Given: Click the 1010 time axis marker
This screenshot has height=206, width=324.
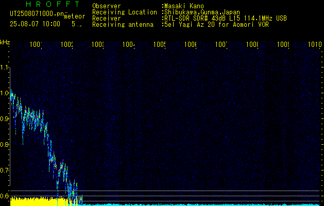Looking at the screenshot, I should (315, 44).
